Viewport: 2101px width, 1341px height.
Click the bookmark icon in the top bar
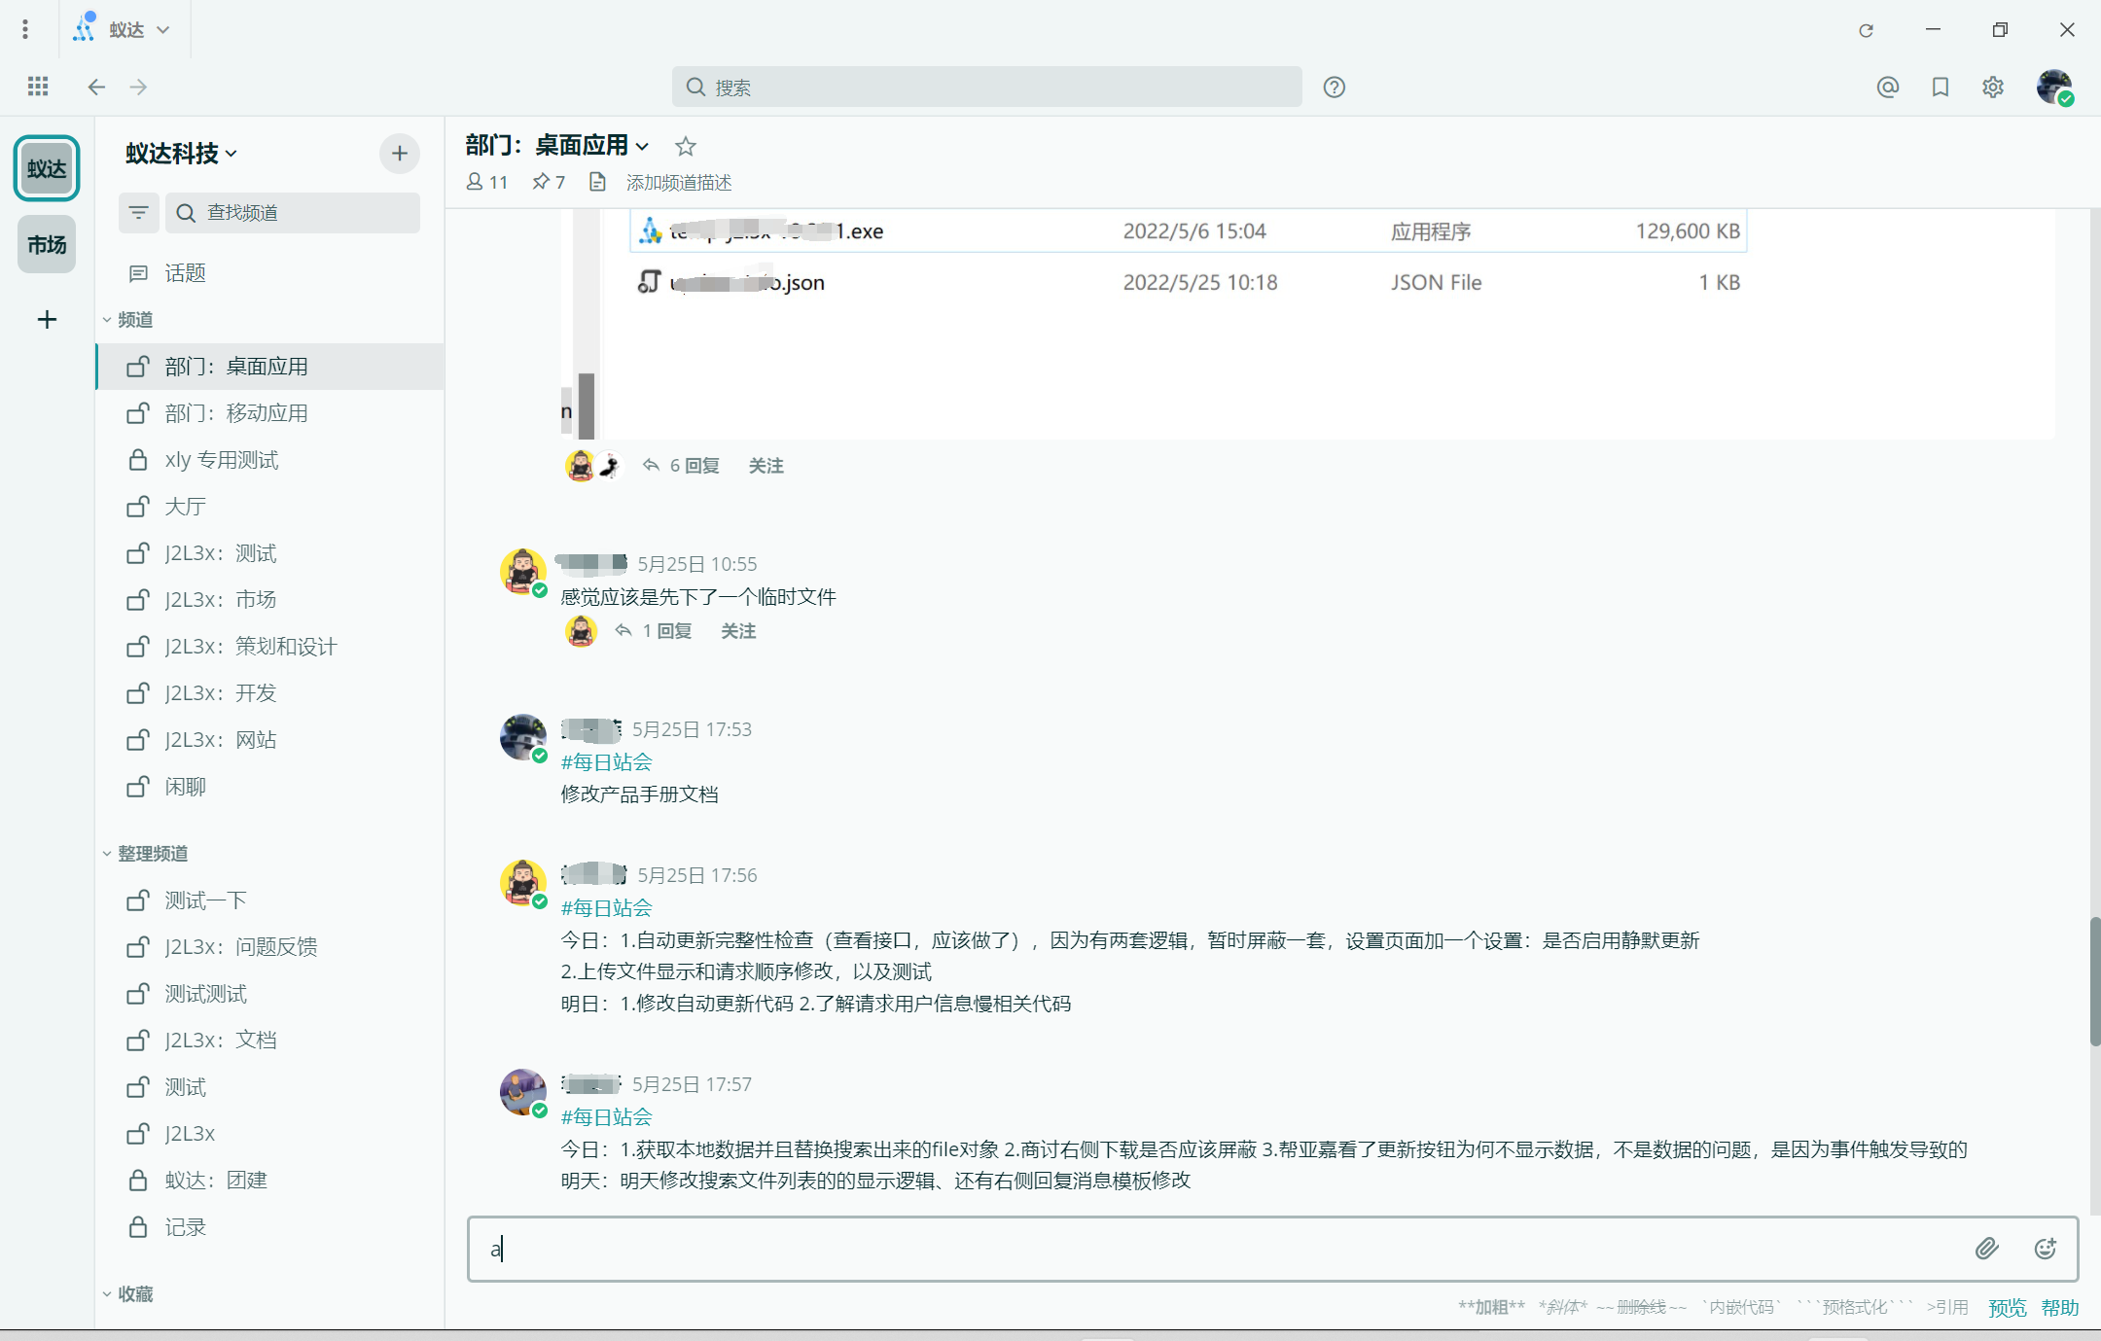[x=1941, y=87]
